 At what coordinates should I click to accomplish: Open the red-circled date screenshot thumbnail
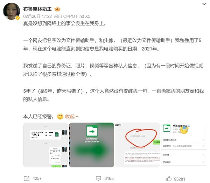coord(138,145)
